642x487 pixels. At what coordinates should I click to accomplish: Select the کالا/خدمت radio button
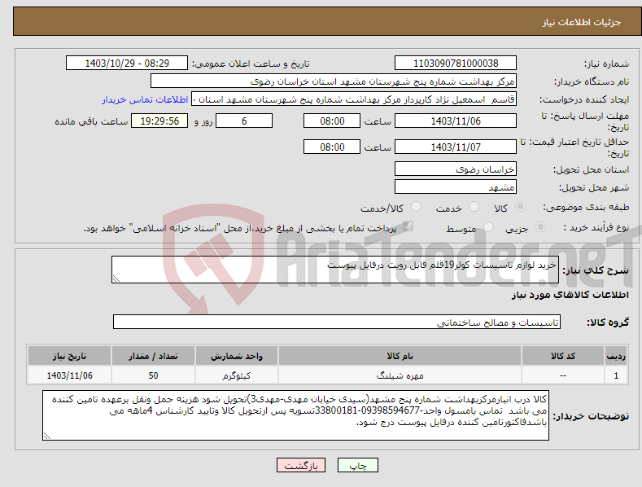pos(416,207)
